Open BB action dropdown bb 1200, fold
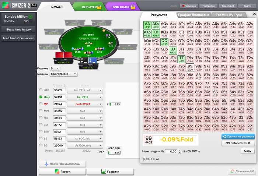 click(85, 145)
